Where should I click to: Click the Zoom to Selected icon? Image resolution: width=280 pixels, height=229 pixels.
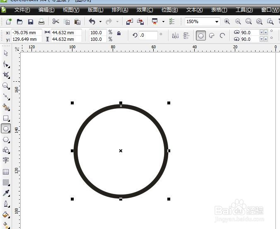[x=249, y=21]
